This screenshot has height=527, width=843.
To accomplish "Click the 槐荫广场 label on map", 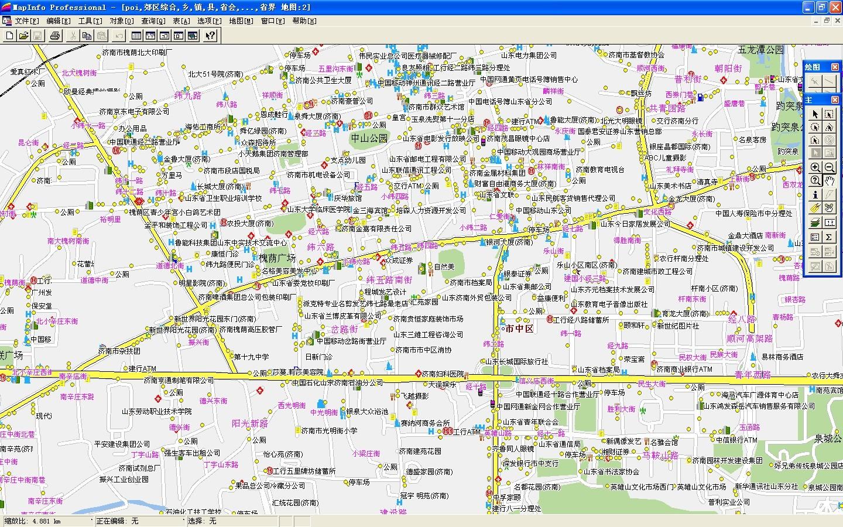I will [x=277, y=258].
